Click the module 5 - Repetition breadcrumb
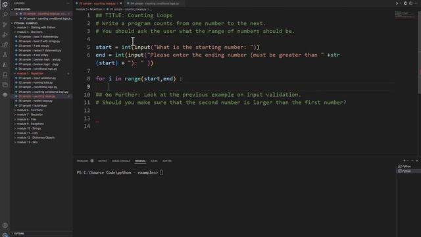Viewport: 421px width, 237px height. point(89,9)
